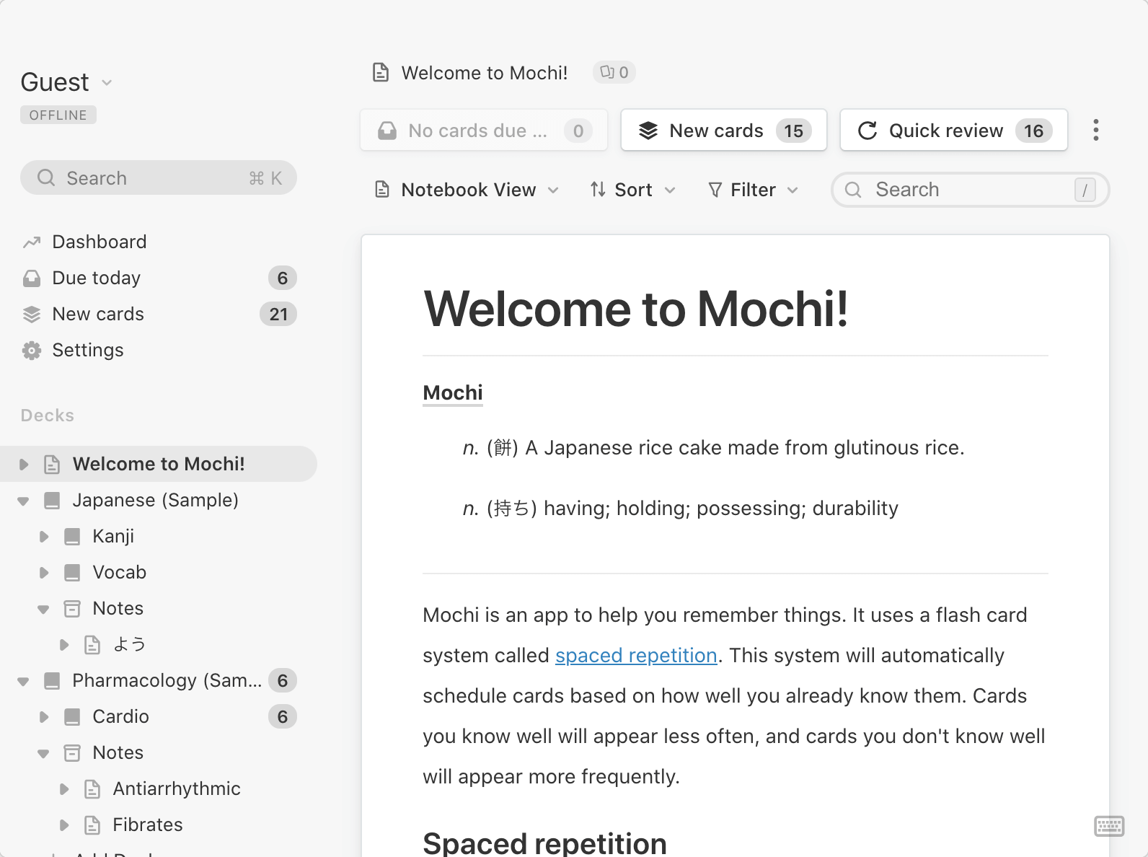Click magnifier icon in deck search
The image size is (1148, 857).
coord(853,190)
